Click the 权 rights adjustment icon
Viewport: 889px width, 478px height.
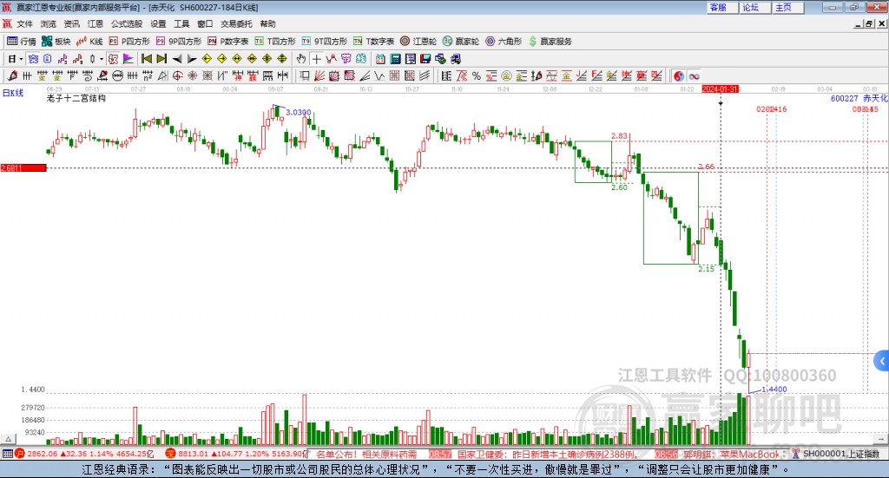[113, 59]
